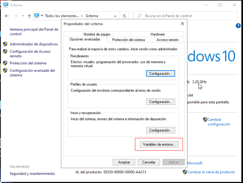This screenshot has width=243, height=183.
Task: Switch to Acceso remoto tab
Action: 167,40
